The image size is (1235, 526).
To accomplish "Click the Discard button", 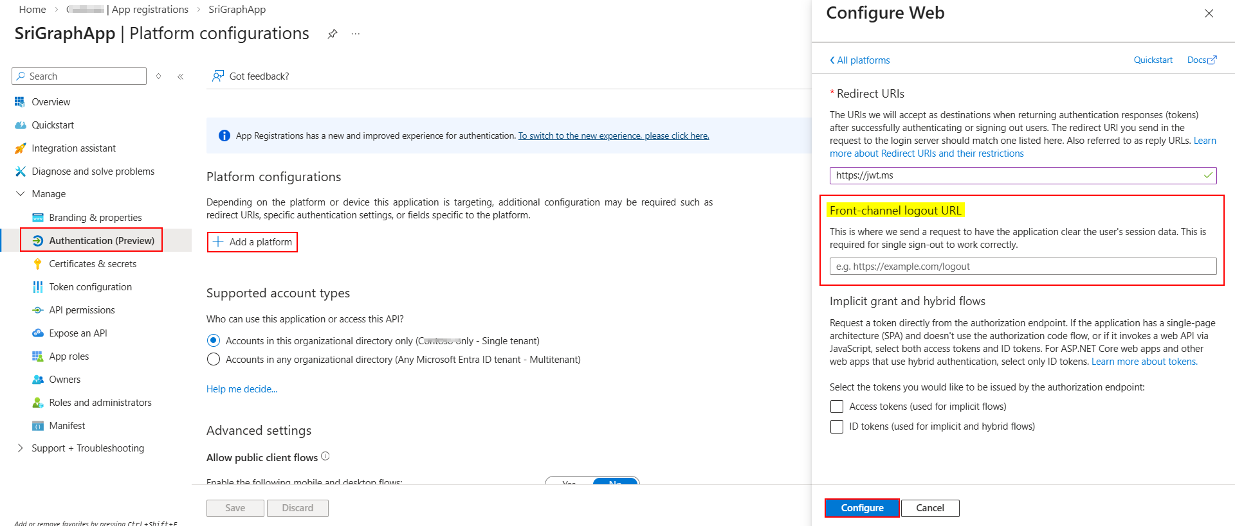I will [x=298, y=508].
